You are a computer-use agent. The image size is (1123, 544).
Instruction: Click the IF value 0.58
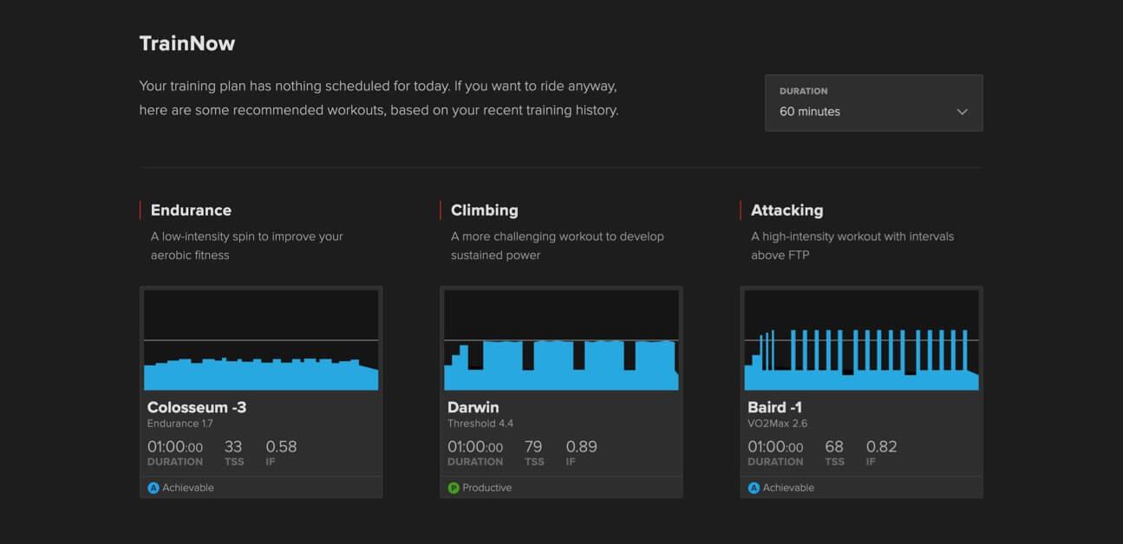[281, 447]
